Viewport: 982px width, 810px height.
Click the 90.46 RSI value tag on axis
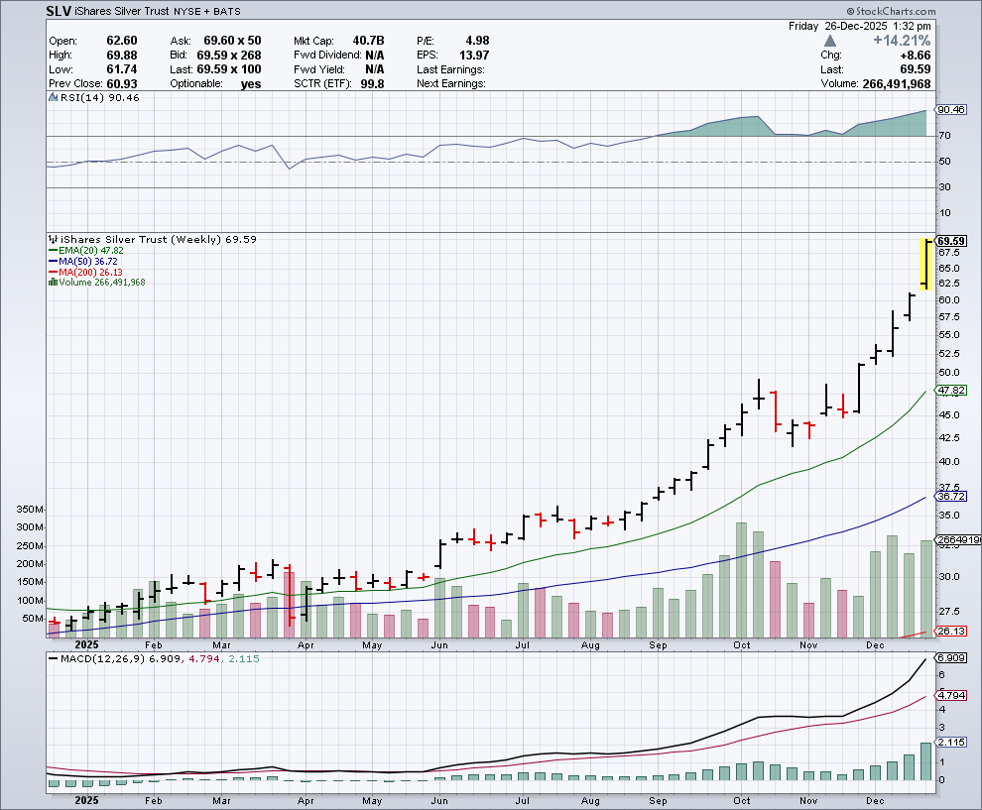pyautogui.click(x=951, y=109)
